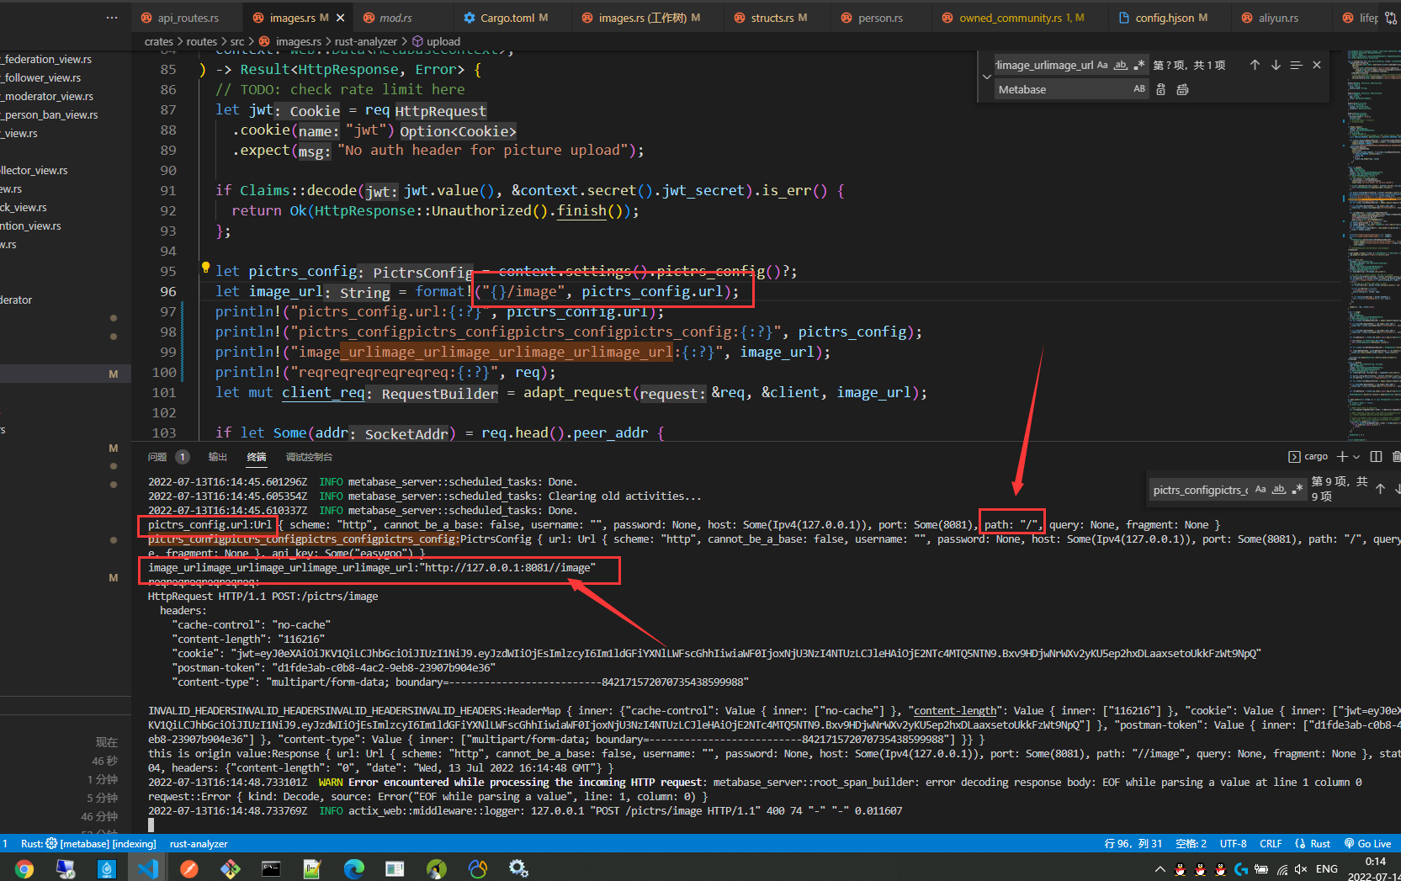
Task: Kill the terminal with the trash icon
Action: coord(1396,456)
